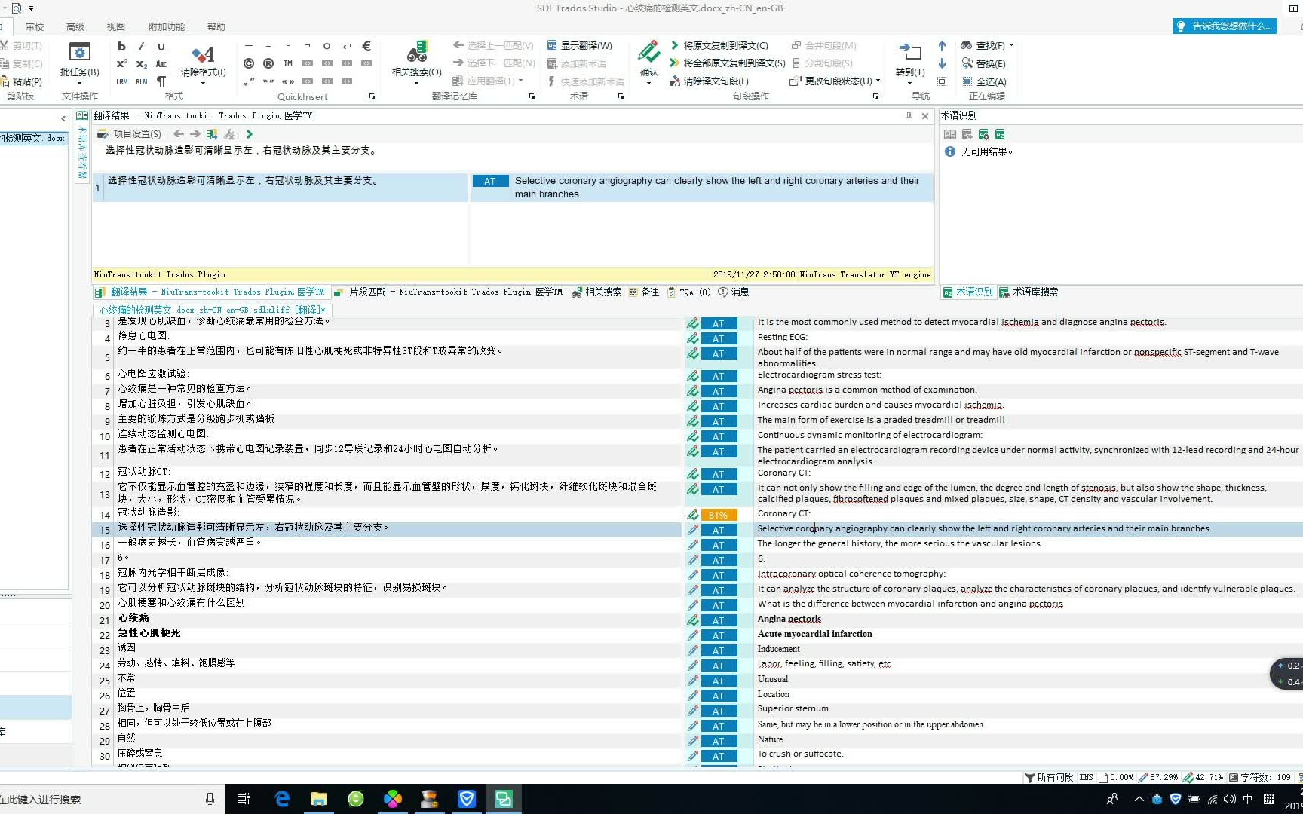1303x814 pixels.
Task: Click status icon of segment 15
Action: (692, 529)
